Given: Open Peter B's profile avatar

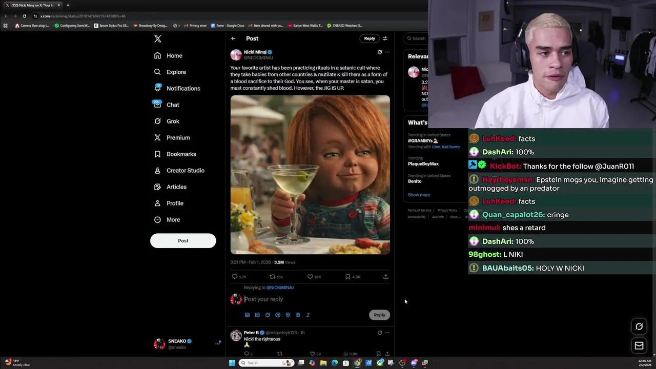Looking at the screenshot, I should point(236,336).
